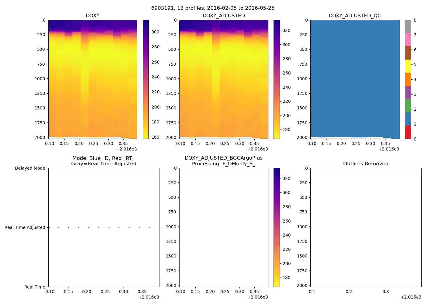This screenshot has height=304, width=426.
Task: Click the figure title with float 6903191
Action: 213,8
